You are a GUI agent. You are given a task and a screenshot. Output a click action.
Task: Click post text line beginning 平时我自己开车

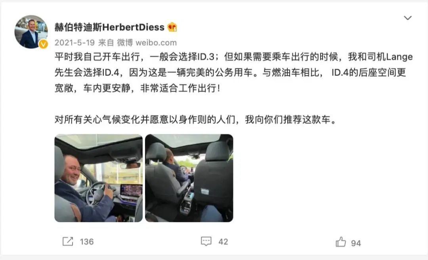pos(234,57)
